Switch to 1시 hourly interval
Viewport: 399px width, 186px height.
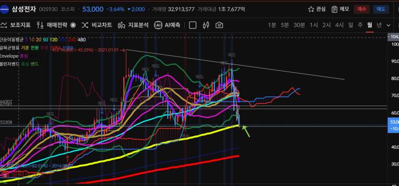[x=314, y=25]
